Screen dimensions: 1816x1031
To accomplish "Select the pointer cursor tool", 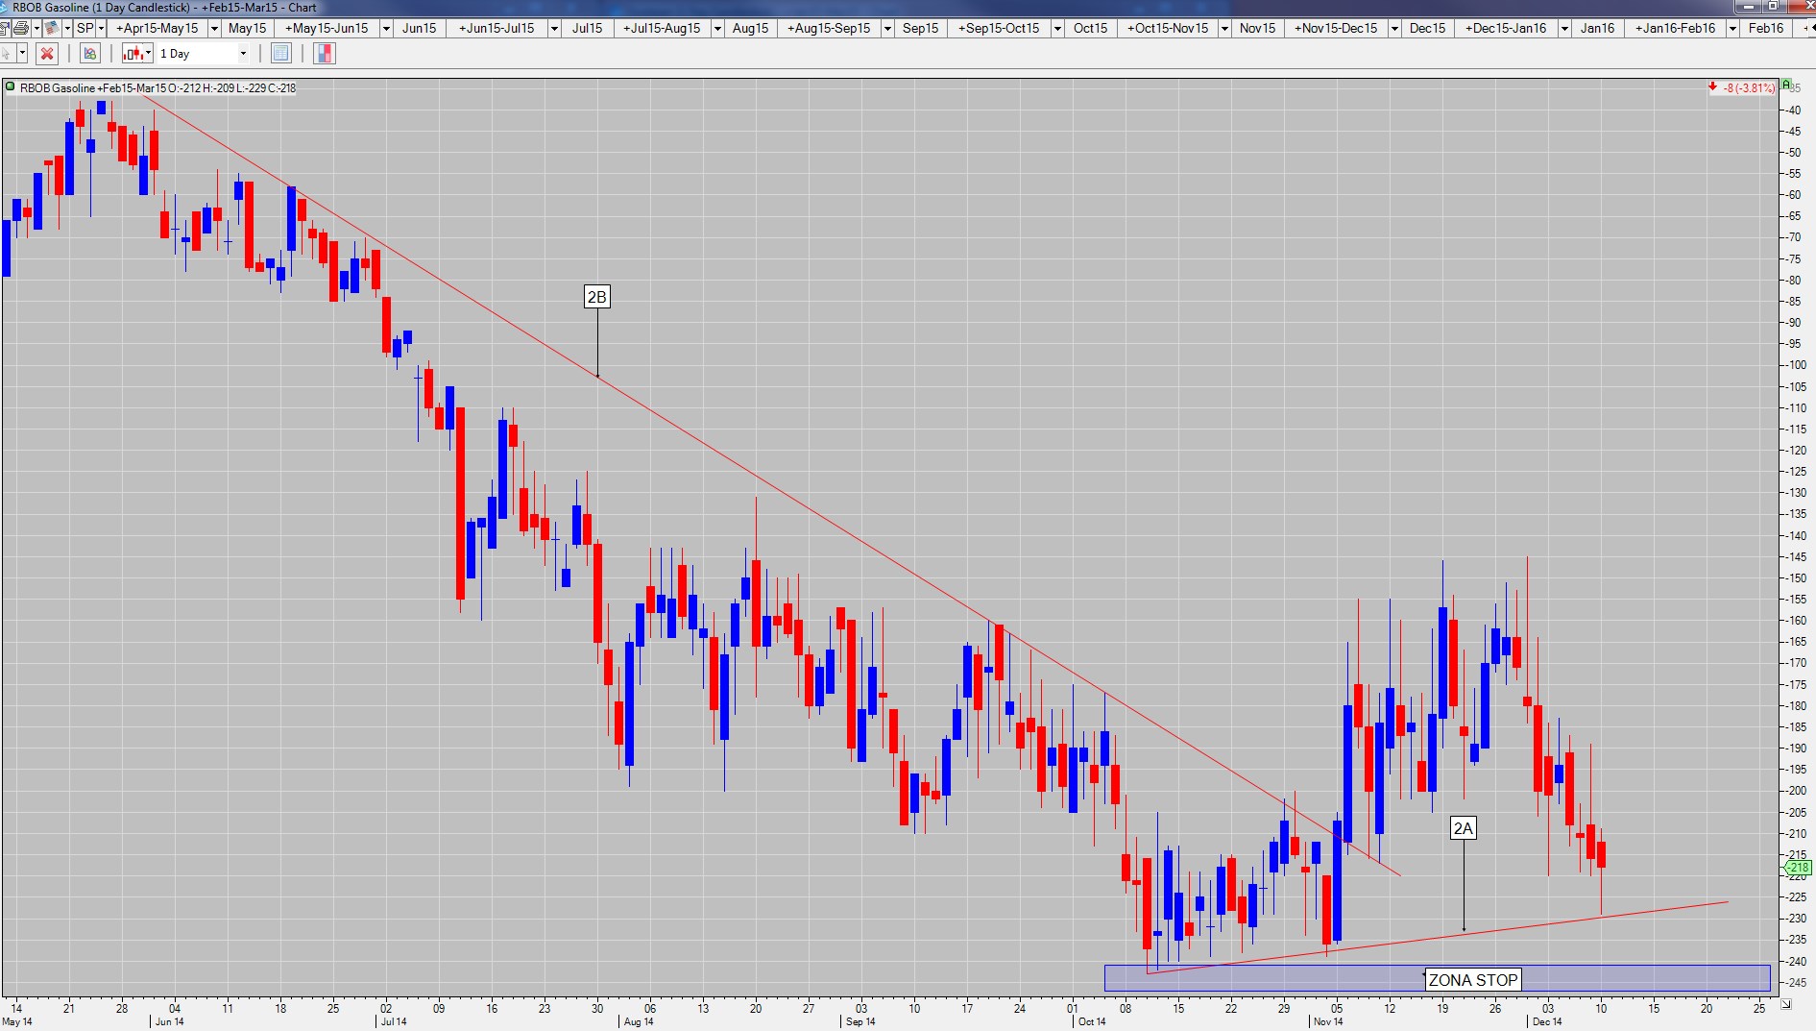I will coord(8,54).
